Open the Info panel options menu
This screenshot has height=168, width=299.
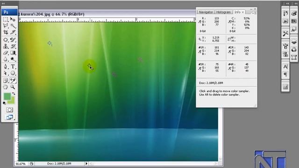[254, 13]
